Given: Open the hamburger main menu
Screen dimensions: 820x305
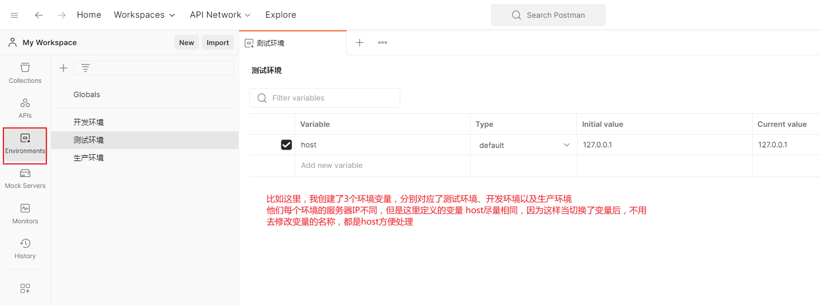Looking at the screenshot, I should click(14, 15).
